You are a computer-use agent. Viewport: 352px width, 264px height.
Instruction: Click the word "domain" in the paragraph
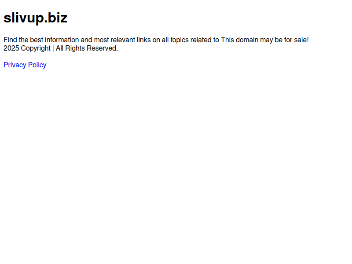tap(247, 40)
